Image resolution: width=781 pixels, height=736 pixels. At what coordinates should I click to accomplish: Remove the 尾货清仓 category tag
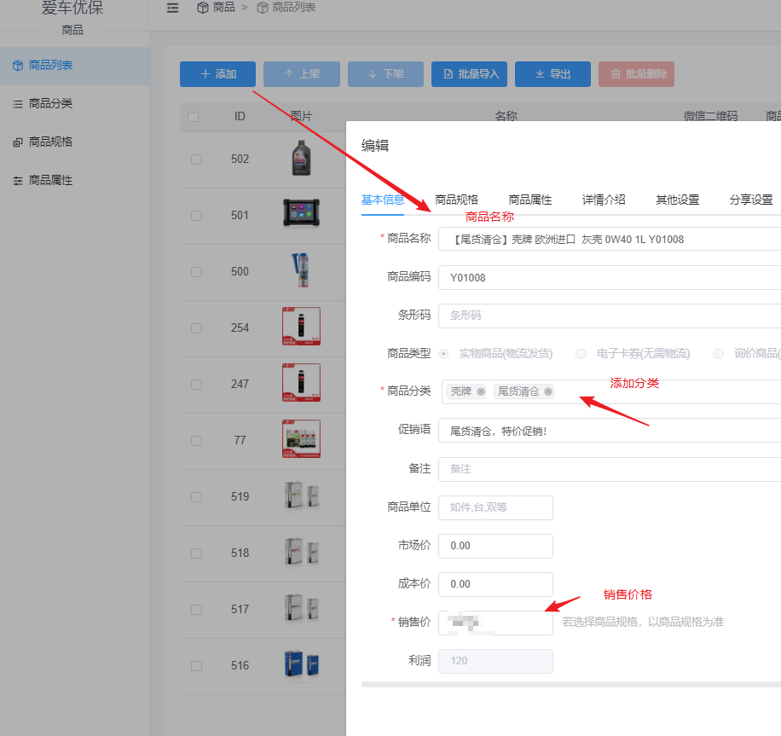click(547, 391)
